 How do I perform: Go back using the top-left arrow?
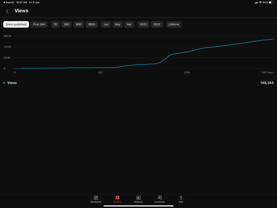7,11
